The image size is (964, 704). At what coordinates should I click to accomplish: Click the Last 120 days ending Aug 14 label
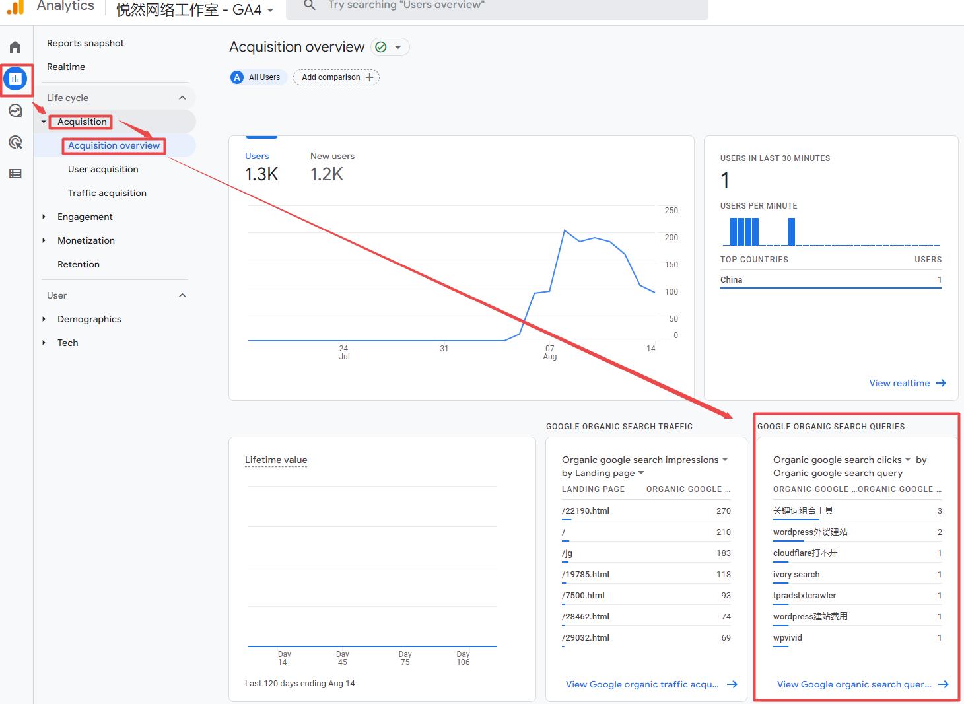coord(300,684)
